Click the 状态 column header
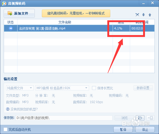Image resolution: width=159 pixels, height=134 pixels. pyautogui.click(x=11, y=22)
